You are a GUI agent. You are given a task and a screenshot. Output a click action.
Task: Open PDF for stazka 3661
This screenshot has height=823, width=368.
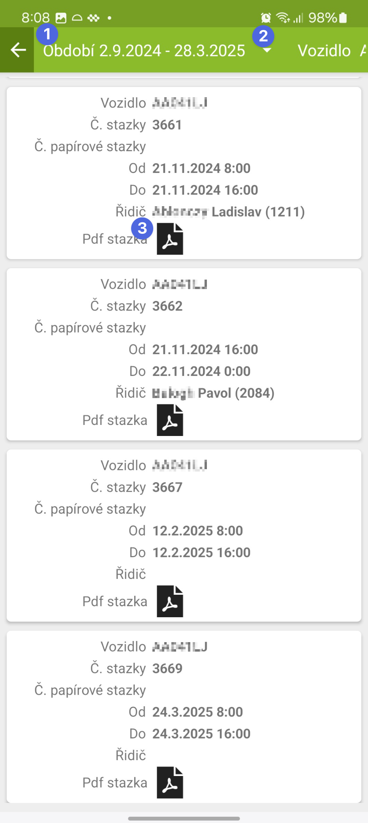point(170,239)
